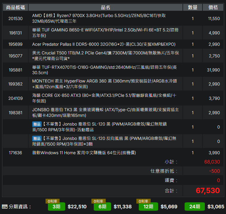
Task: Click the $22,510 installment amount
Action: [77, 207]
